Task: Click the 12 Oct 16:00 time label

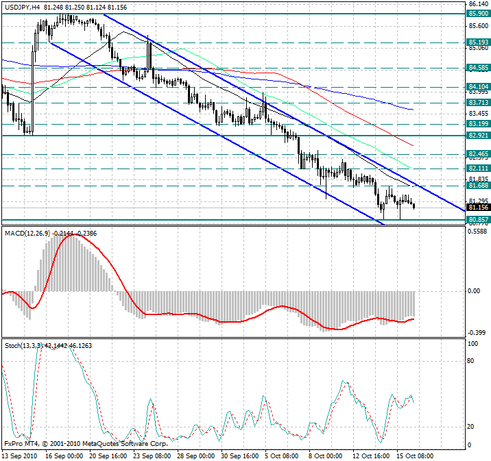Action: tap(371, 456)
